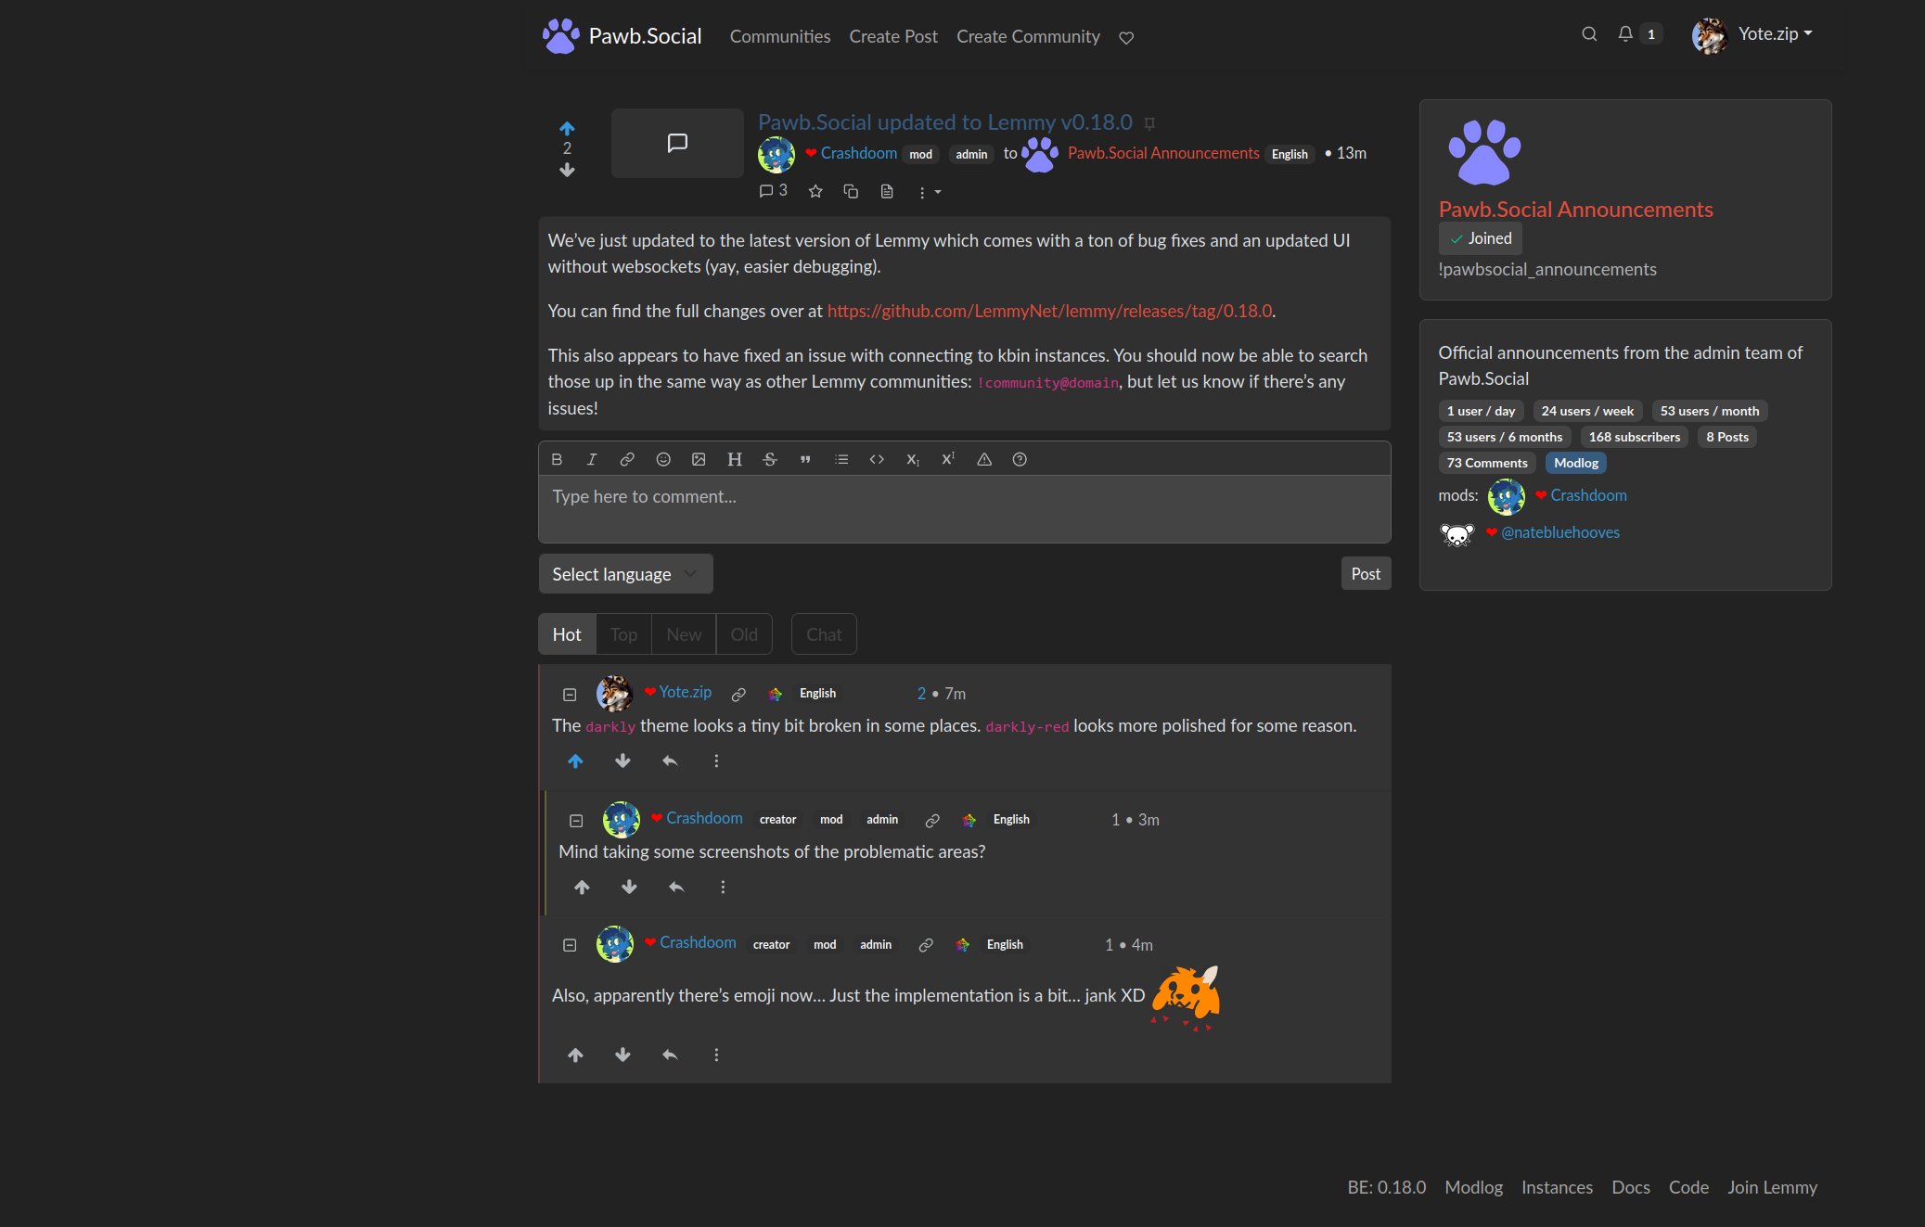This screenshot has width=1925, height=1227.
Task: Click the cross-post copy icon
Action: (851, 191)
